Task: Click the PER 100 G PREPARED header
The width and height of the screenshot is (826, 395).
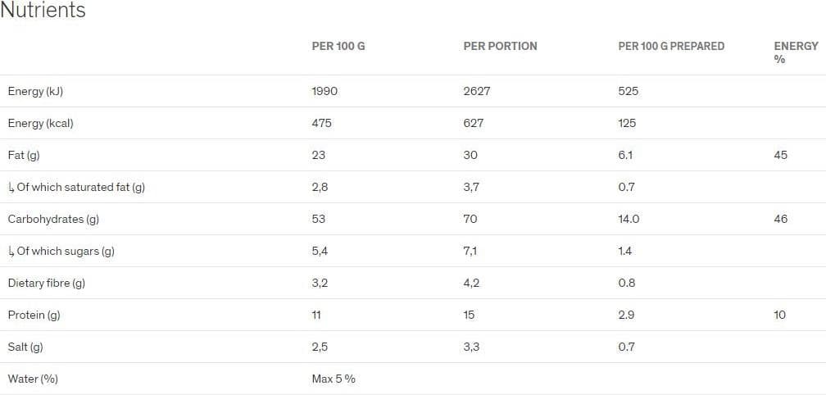Action: 671,47
